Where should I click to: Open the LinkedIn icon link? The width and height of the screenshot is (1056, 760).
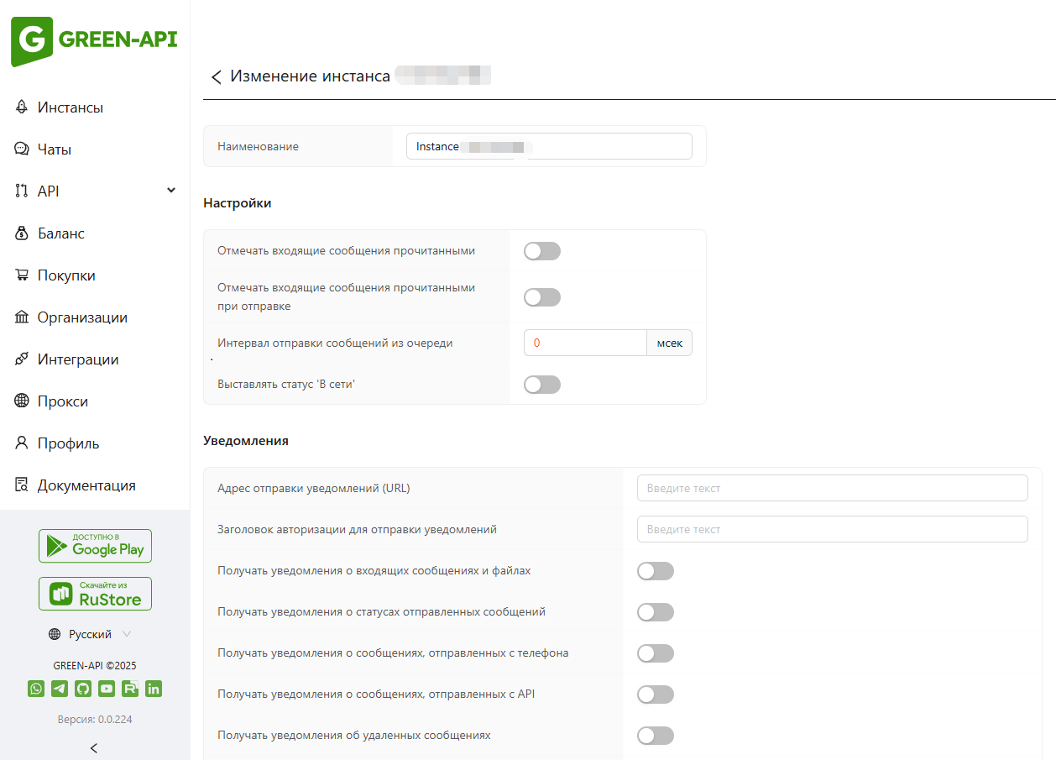click(154, 689)
